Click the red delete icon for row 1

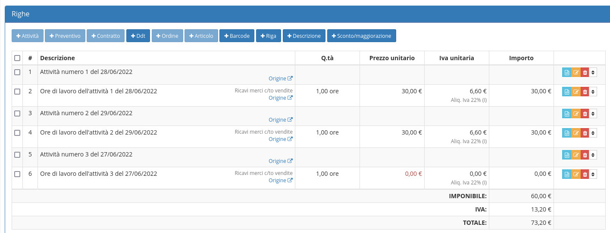pos(585,73)
